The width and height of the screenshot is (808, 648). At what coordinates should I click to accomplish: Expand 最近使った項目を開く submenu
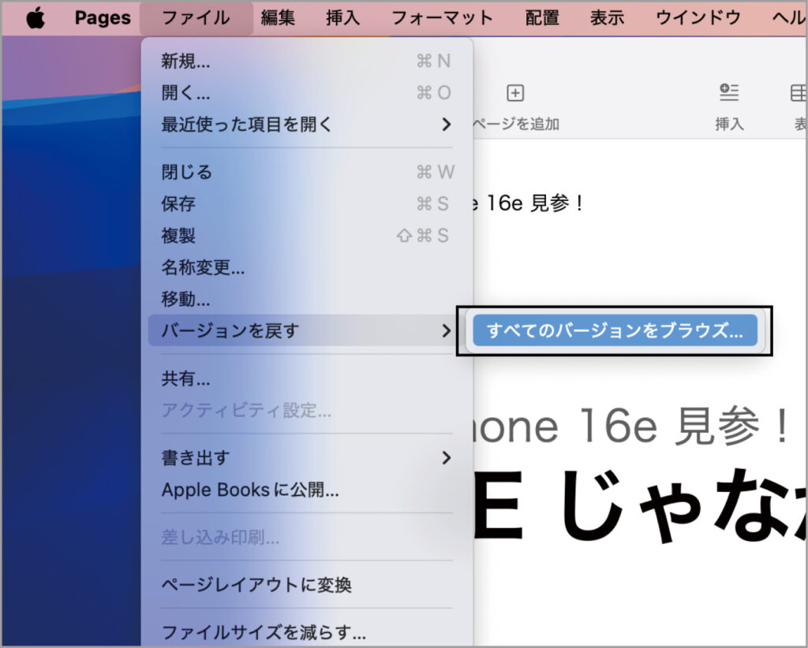click(307, 125)
